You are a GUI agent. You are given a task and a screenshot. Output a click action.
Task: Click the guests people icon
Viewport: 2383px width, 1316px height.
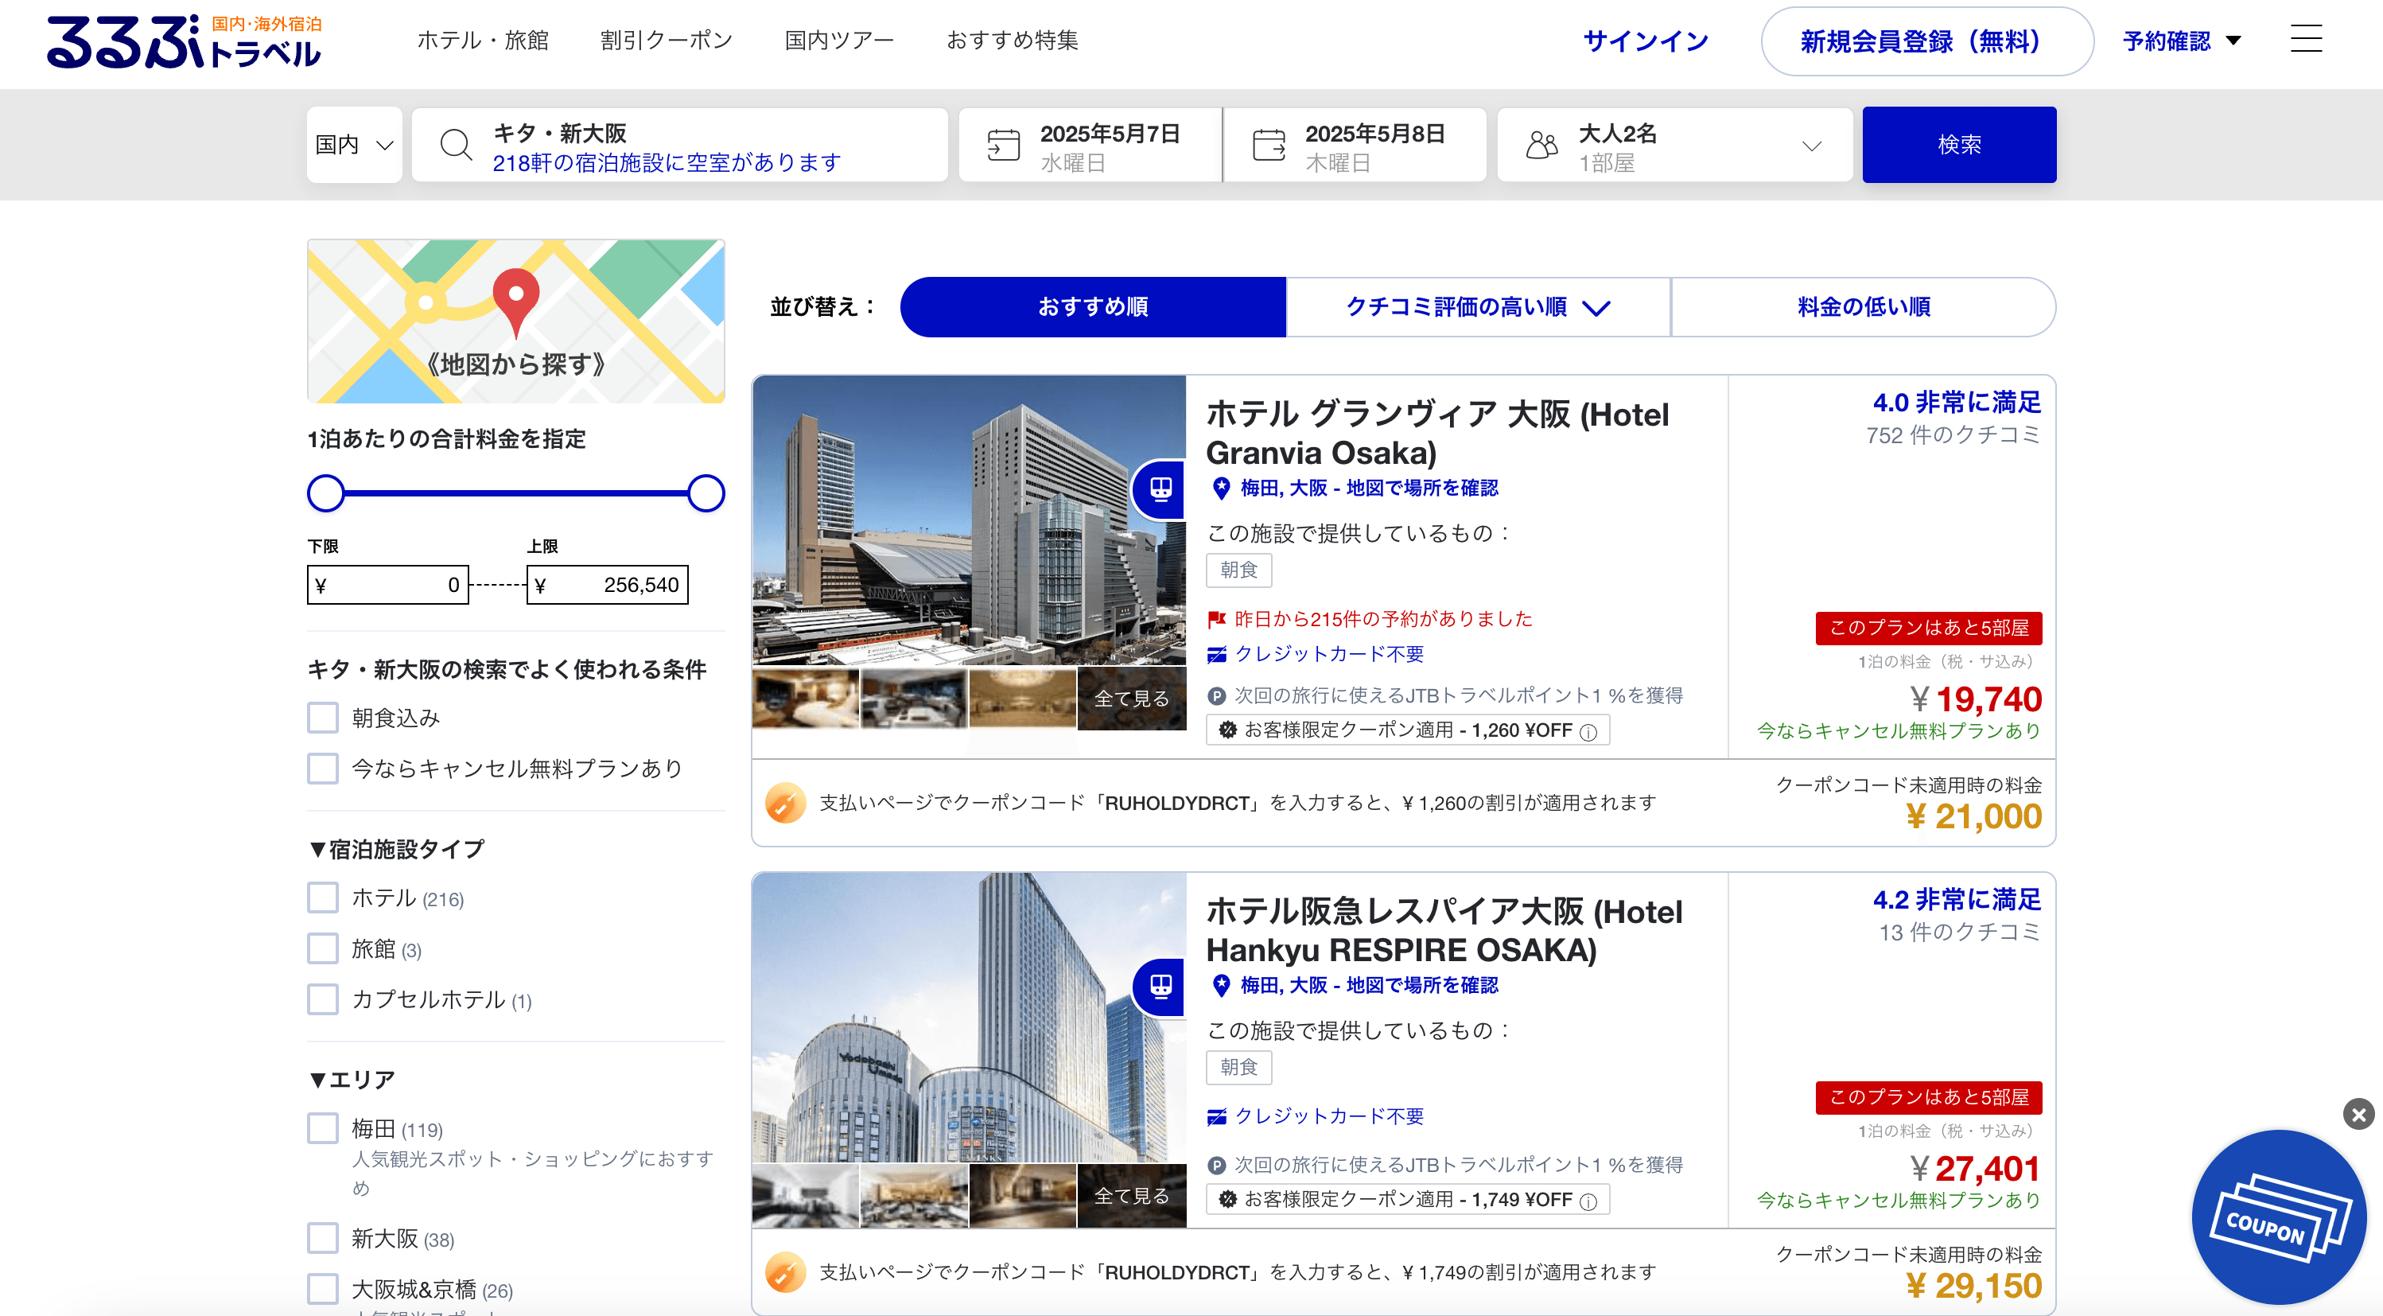1542,146
